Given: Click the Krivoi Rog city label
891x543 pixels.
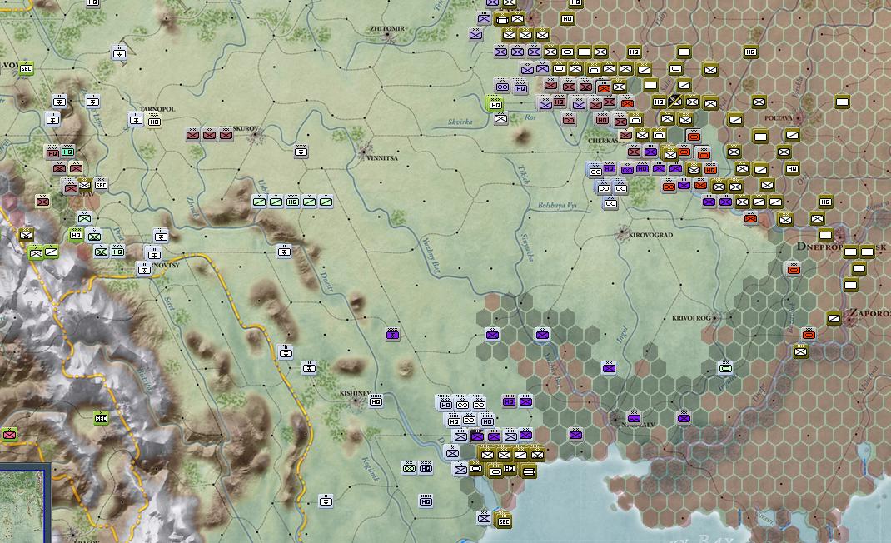Looking at the screenshot, I should tap(691, 318).
